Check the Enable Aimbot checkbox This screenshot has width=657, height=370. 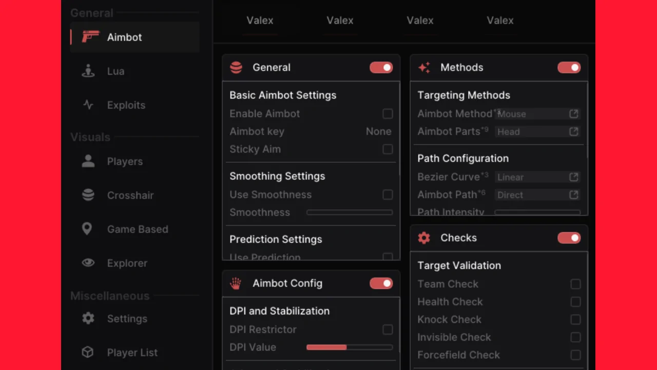(x=388, y=114)
